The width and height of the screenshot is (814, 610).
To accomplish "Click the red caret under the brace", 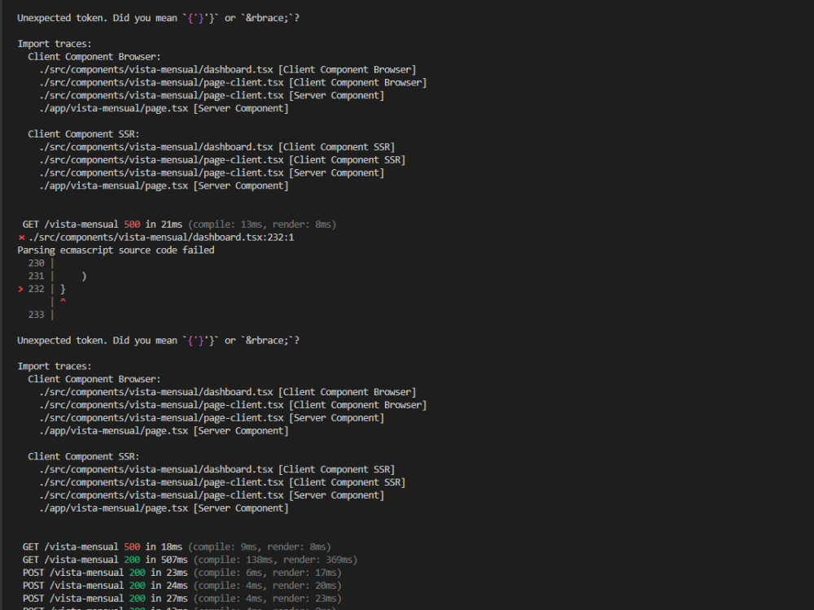I will (x=63, y=300).
